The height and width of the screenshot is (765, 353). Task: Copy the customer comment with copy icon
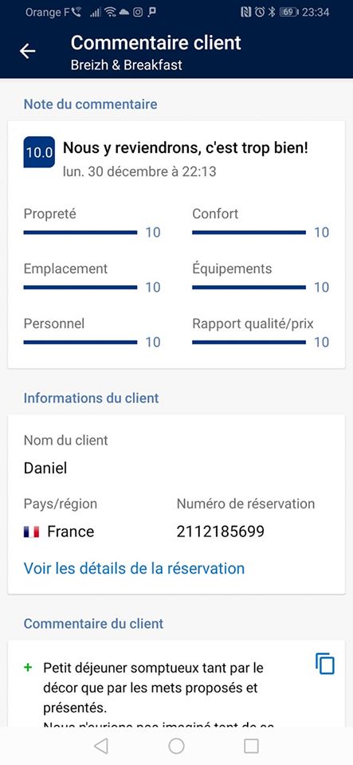click(x=325, y=664)
